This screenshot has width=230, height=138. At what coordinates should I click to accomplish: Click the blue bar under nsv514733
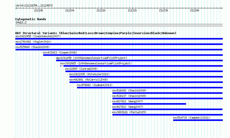[198, 120]
